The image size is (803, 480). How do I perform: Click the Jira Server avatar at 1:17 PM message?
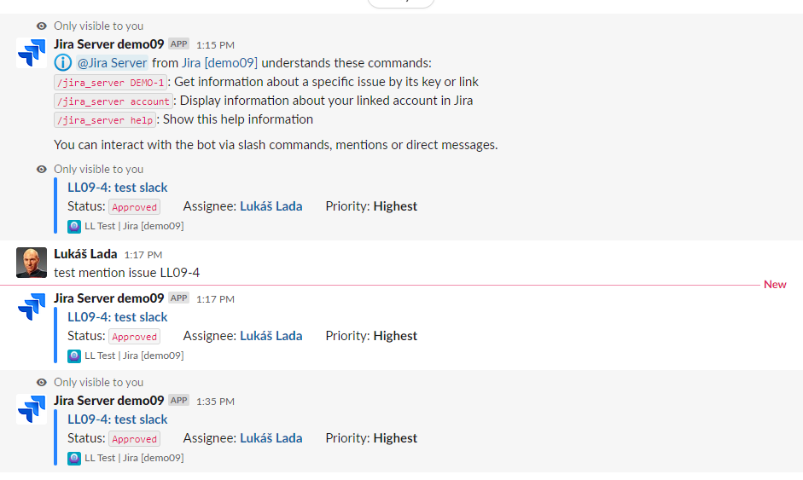coord(32,307)
